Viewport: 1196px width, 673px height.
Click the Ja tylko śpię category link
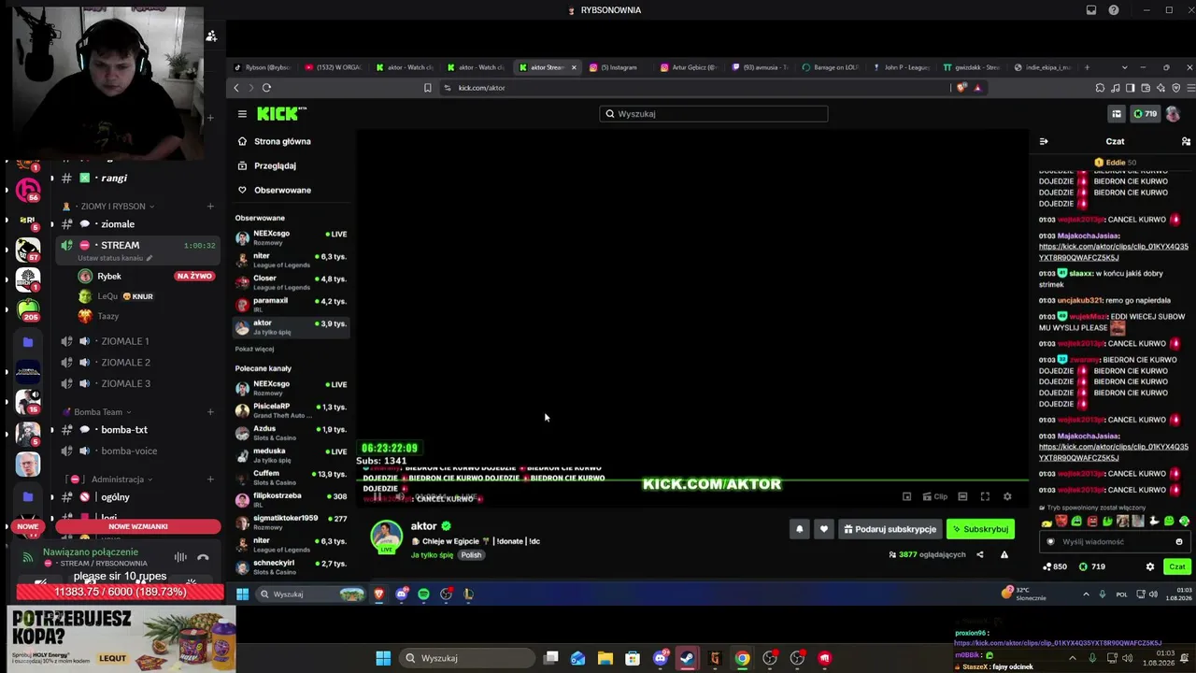click(432, 555)
